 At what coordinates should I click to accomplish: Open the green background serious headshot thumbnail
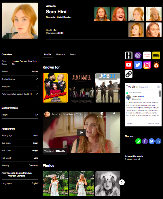pyautogui.click(x=102, y=14)
